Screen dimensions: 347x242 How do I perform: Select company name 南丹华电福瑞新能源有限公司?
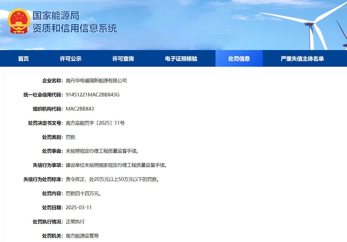pos(96,81)
